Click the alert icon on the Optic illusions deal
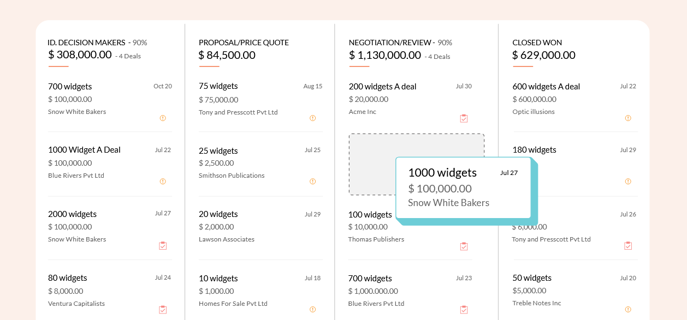Screen dimensions: 687x320 pos(627,118)
